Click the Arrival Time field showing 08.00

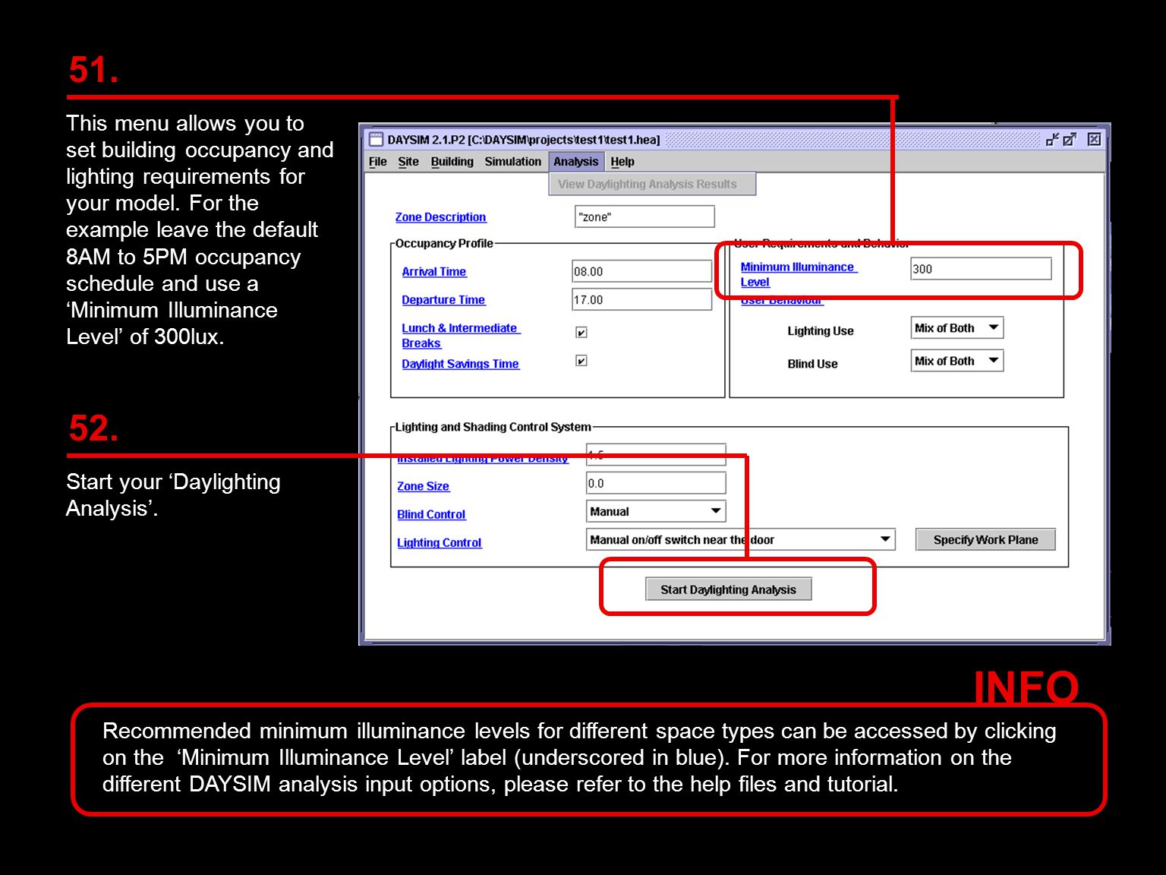[x=641, y=271]
